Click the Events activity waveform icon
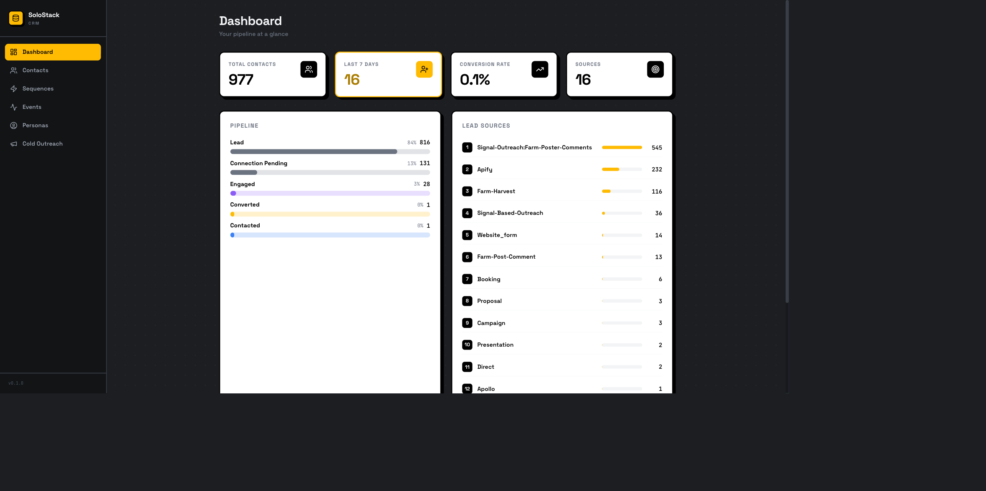986x491 pixels. [x=13, y=107]
